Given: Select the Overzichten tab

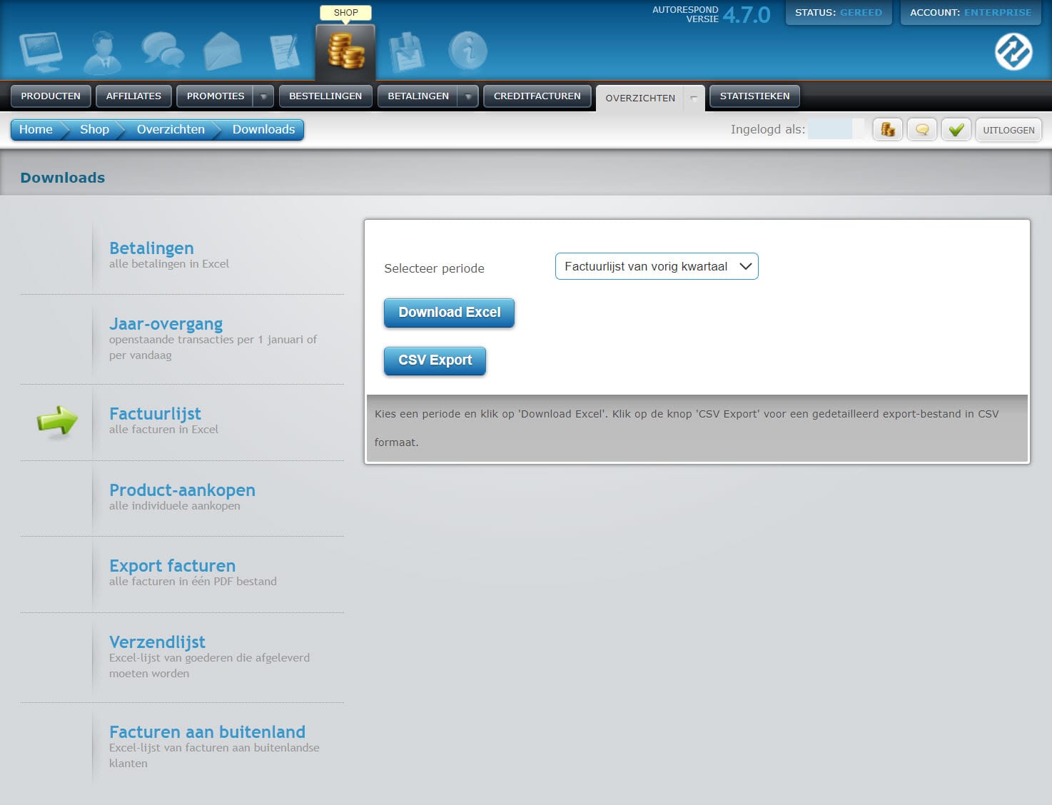Looking at the screenshot, I should (640, 98).
